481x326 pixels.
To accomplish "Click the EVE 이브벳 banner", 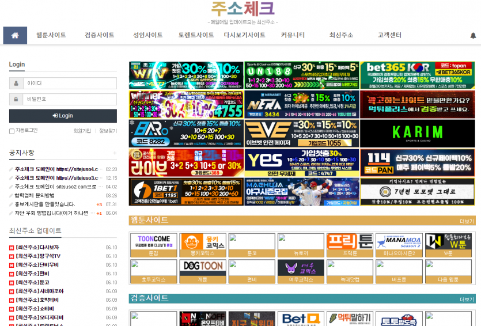I will 302,134.
